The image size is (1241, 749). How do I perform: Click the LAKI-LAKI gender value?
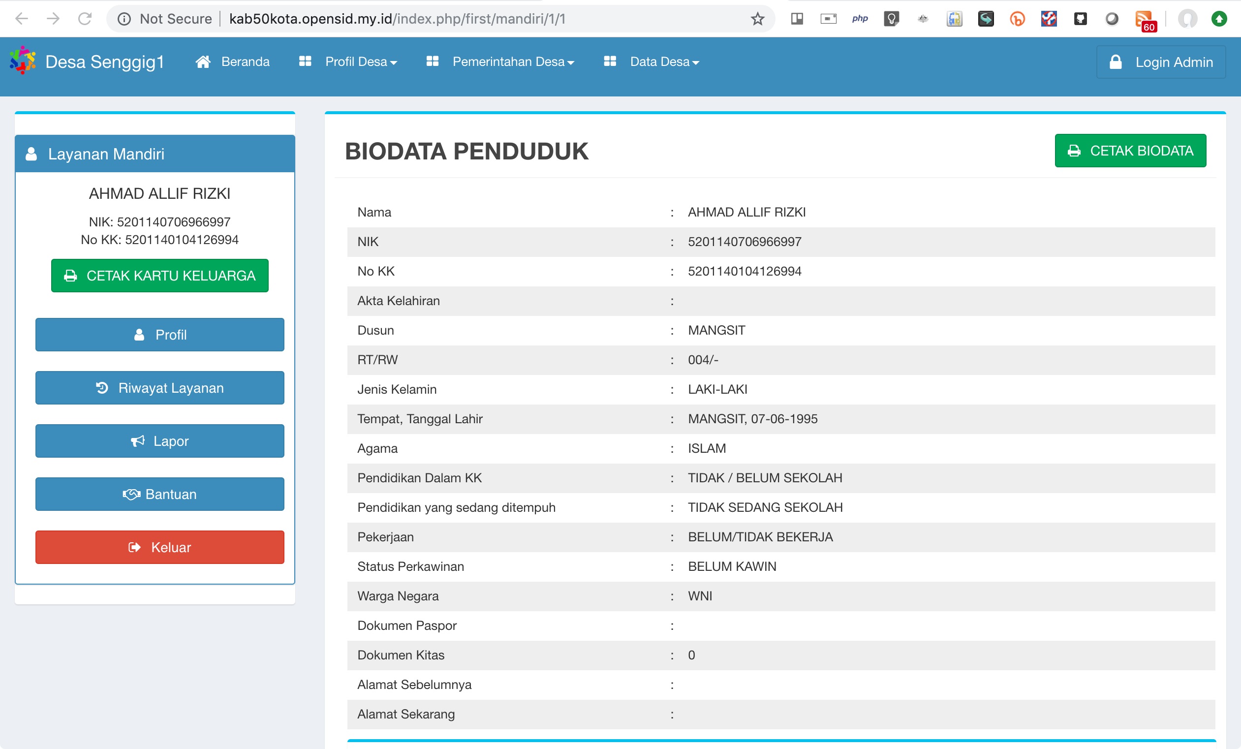[x=717, y=389]
